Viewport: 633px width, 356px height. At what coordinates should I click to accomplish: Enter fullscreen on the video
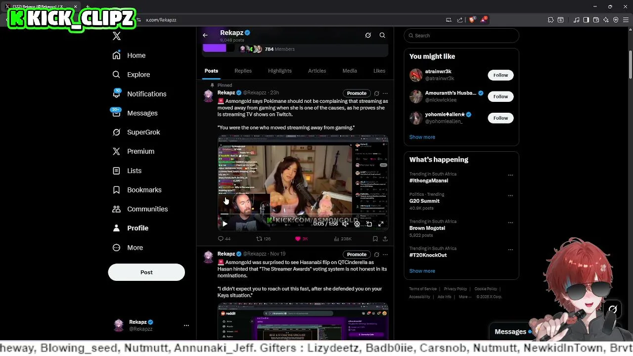click(x=381, y=224)
